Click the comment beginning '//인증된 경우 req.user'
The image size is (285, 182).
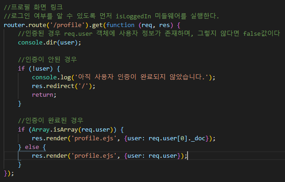pyautogui.click(x=149, y=33)
